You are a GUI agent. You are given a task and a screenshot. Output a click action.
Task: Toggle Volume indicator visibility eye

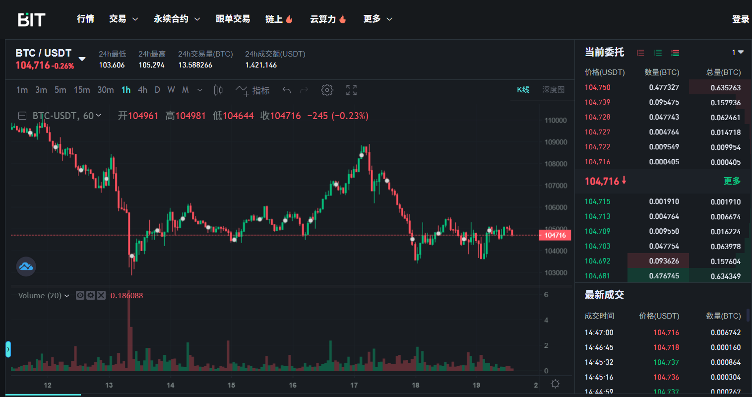[80, 295]
